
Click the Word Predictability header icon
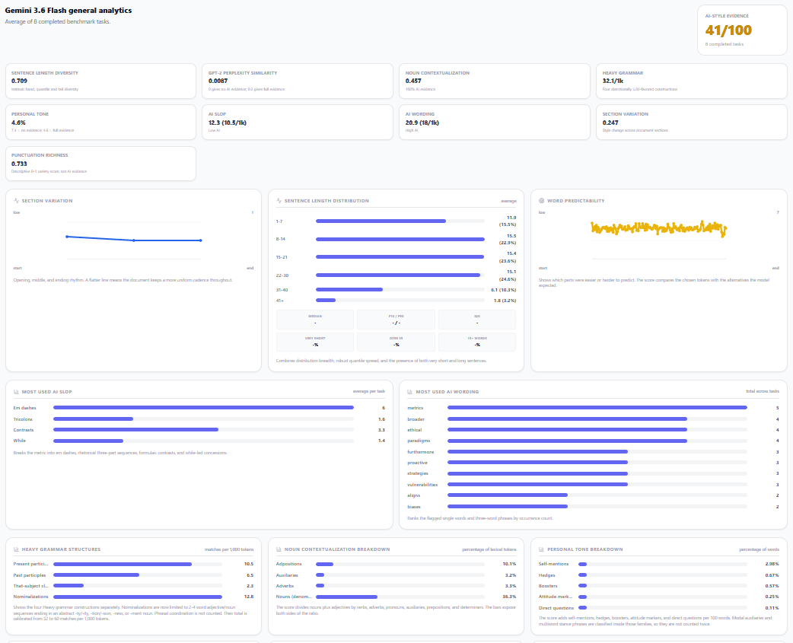coord(542,201)
